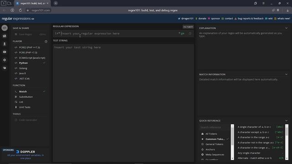Click the flavor help question icon
The image size is (292, 164).
coord(46,41)
